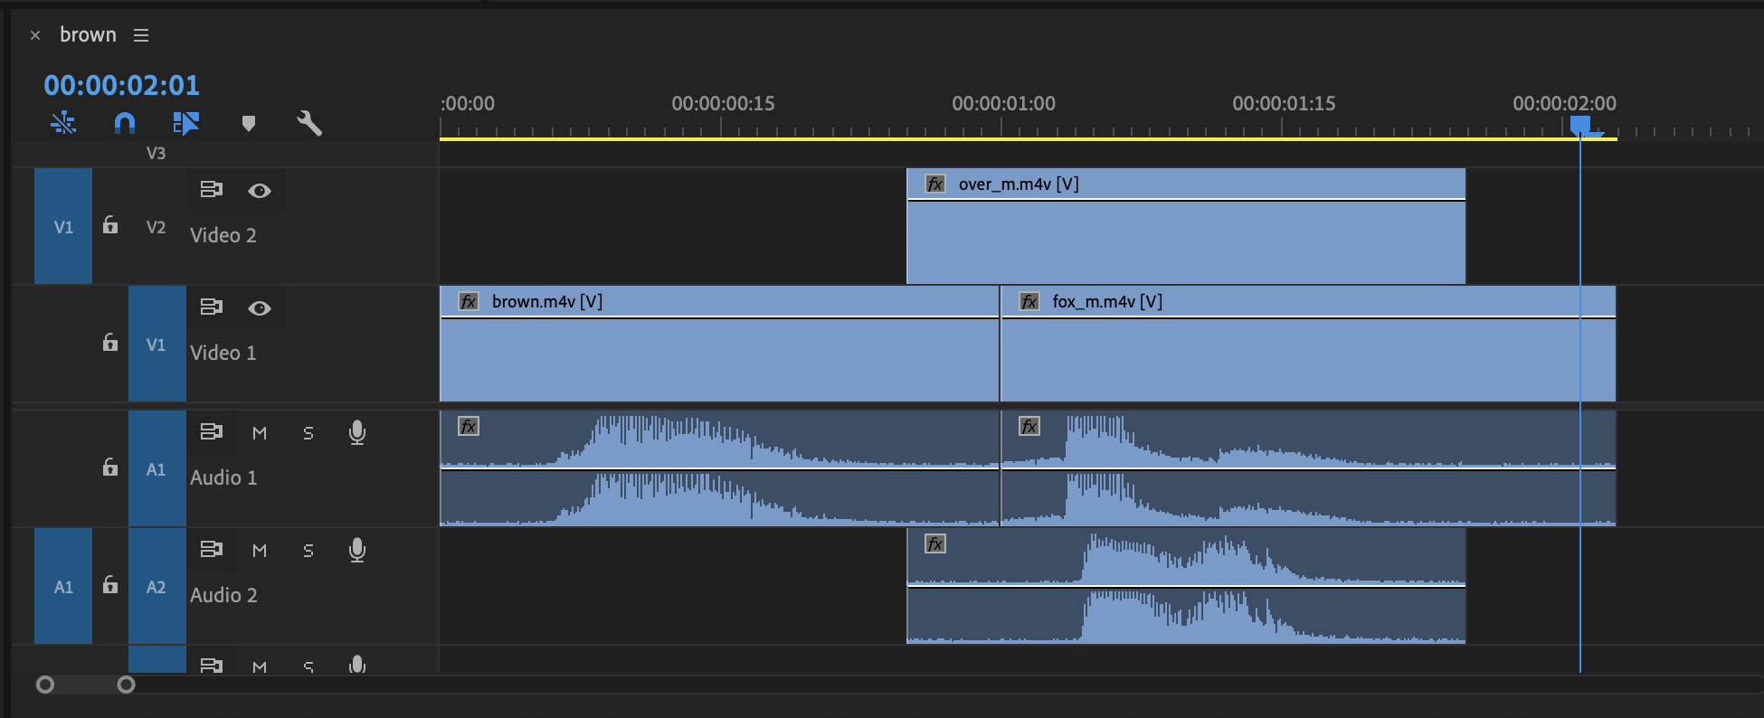Open the brown sequence panel menu
Image resolution: width=1764 pixels, height=718 pixels.
click(141, 35)
